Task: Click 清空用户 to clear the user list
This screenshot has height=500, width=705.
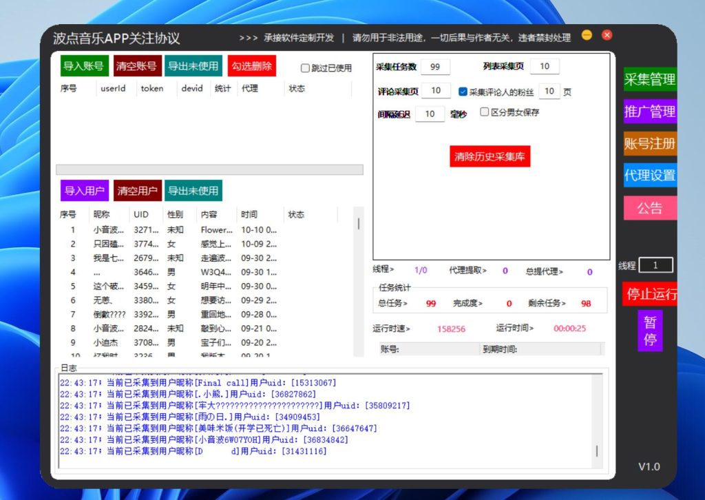Action: pyautogui.click(x=136, y=191)
